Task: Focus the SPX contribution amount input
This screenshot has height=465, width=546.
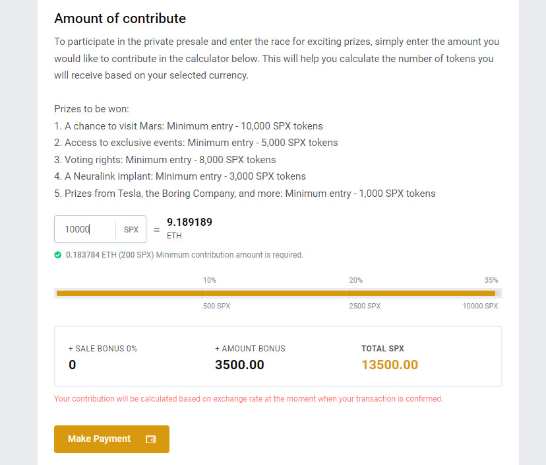Action: 84,229
